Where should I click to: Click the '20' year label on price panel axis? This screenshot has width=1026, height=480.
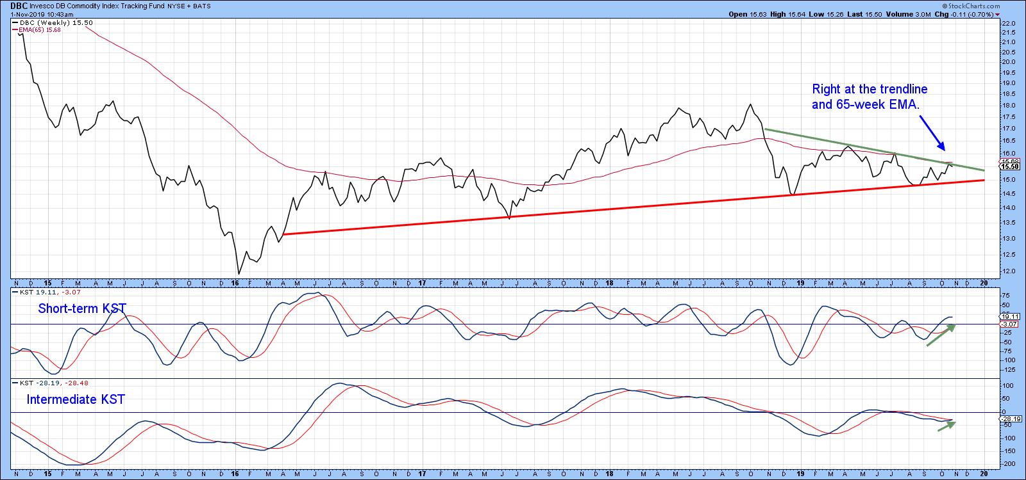pyautogui.click(x=984, y=283)
